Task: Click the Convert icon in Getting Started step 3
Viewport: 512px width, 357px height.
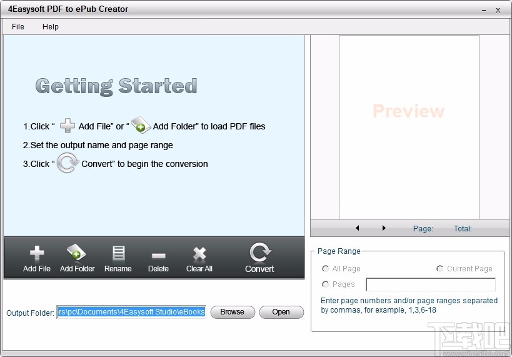Action: tap(68, 163)
